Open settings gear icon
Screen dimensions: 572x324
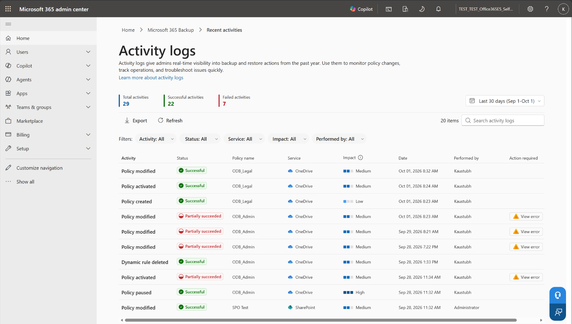click(530, 9)
